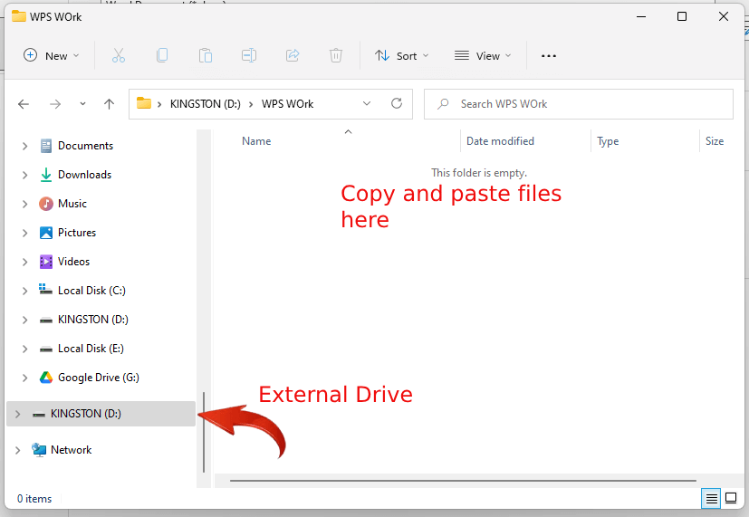749x517 pixels.
Task: Expand the Downloads tree node
Action: tap(24, 175)
